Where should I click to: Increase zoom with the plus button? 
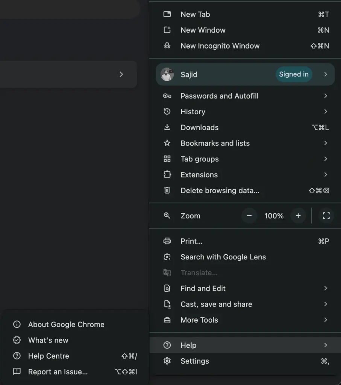tap(298, 216)
